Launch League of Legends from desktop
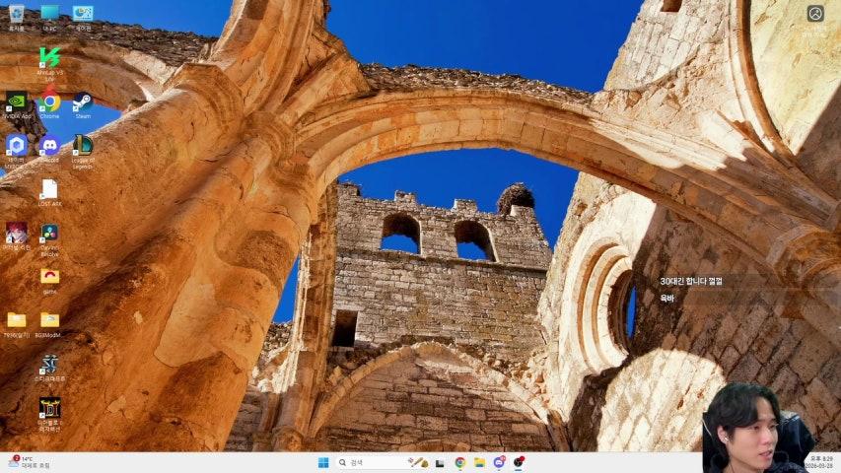 (83, 145)
